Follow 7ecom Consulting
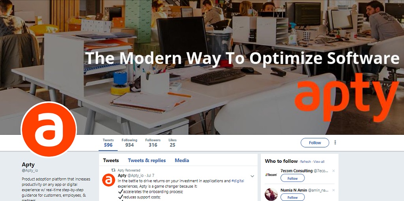This screenshot has height=201, width=404. [292, 179]
